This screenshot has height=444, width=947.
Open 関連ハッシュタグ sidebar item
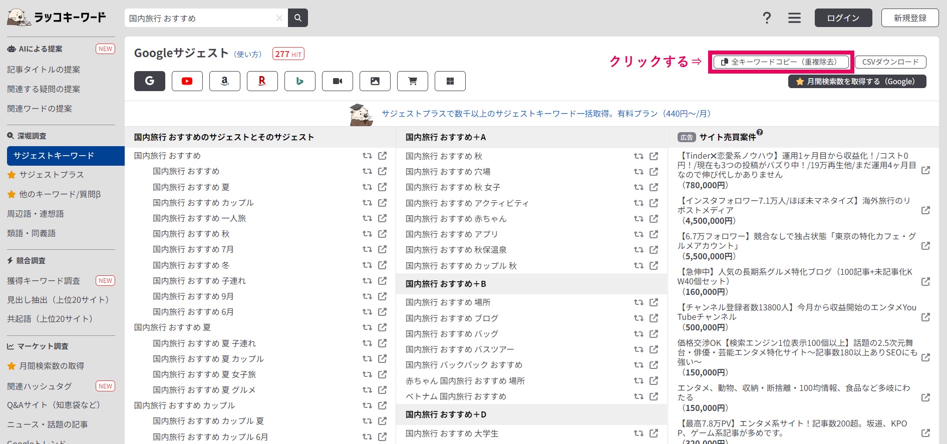pos(40,386)
